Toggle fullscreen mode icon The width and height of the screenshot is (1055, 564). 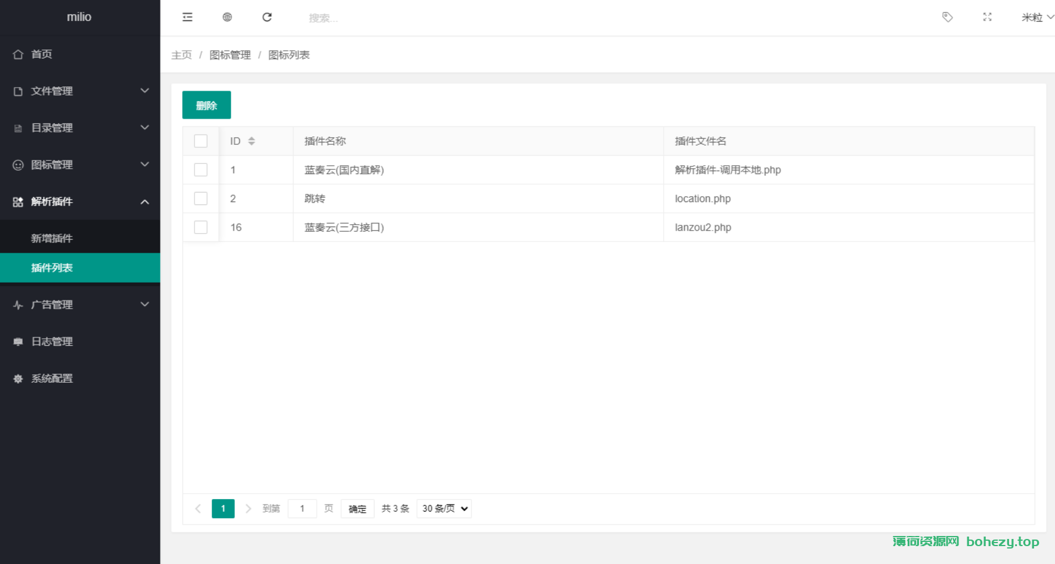click(988, 17)
